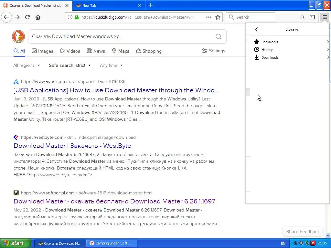Screen dimensions: 331x248
Task: Open Downloads in the Library panel
Action: pyautogui.click(x=291, y=57)
